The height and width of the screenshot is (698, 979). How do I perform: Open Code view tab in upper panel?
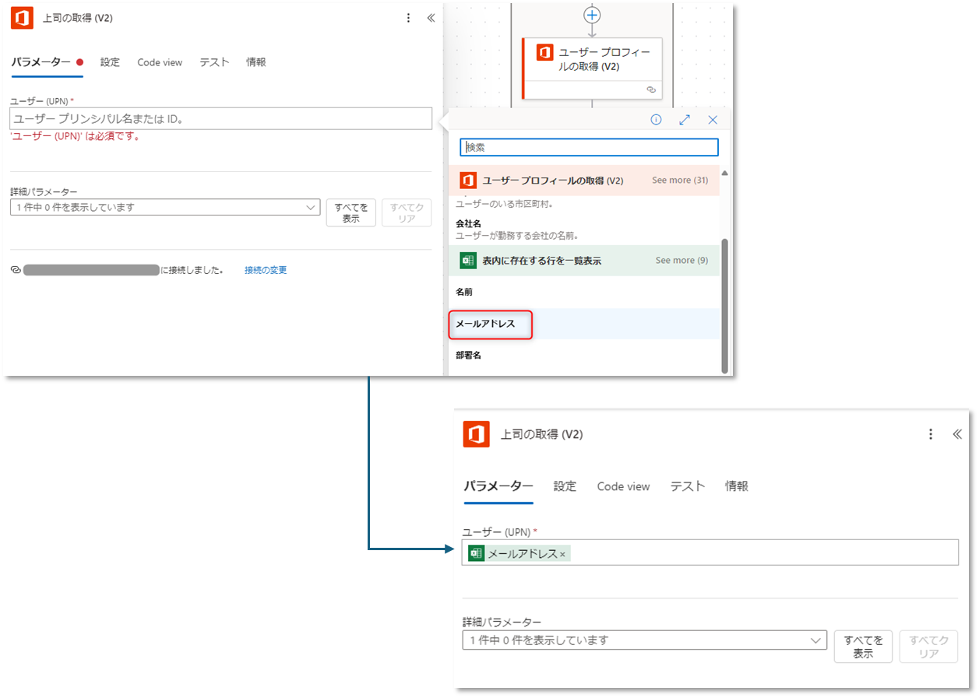[x=160, y=62]
